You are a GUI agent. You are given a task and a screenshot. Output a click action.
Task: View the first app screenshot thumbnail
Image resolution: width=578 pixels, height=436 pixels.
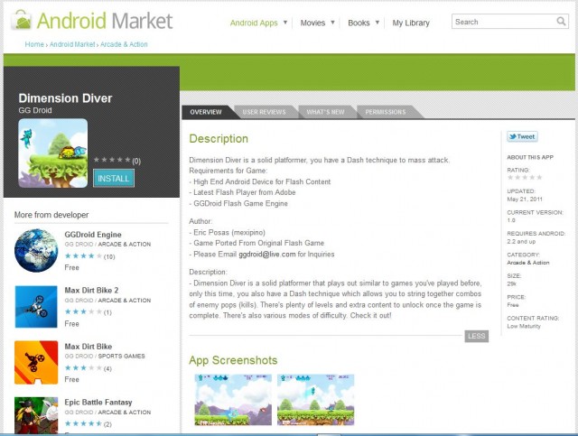233,400
